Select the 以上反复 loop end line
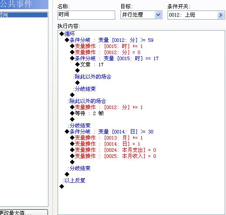 click(x=74, y=181)
